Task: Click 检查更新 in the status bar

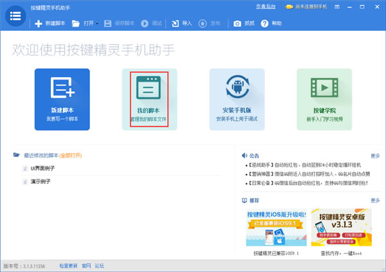Action: [x=68, y=265]
